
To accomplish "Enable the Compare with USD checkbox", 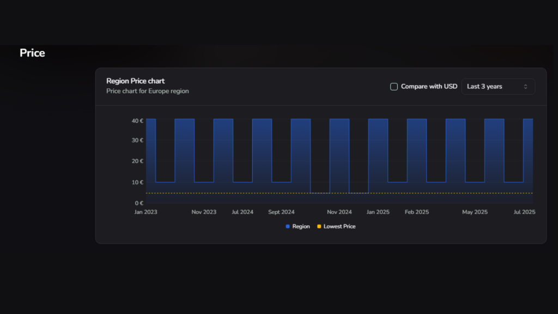I will (394, 87).
